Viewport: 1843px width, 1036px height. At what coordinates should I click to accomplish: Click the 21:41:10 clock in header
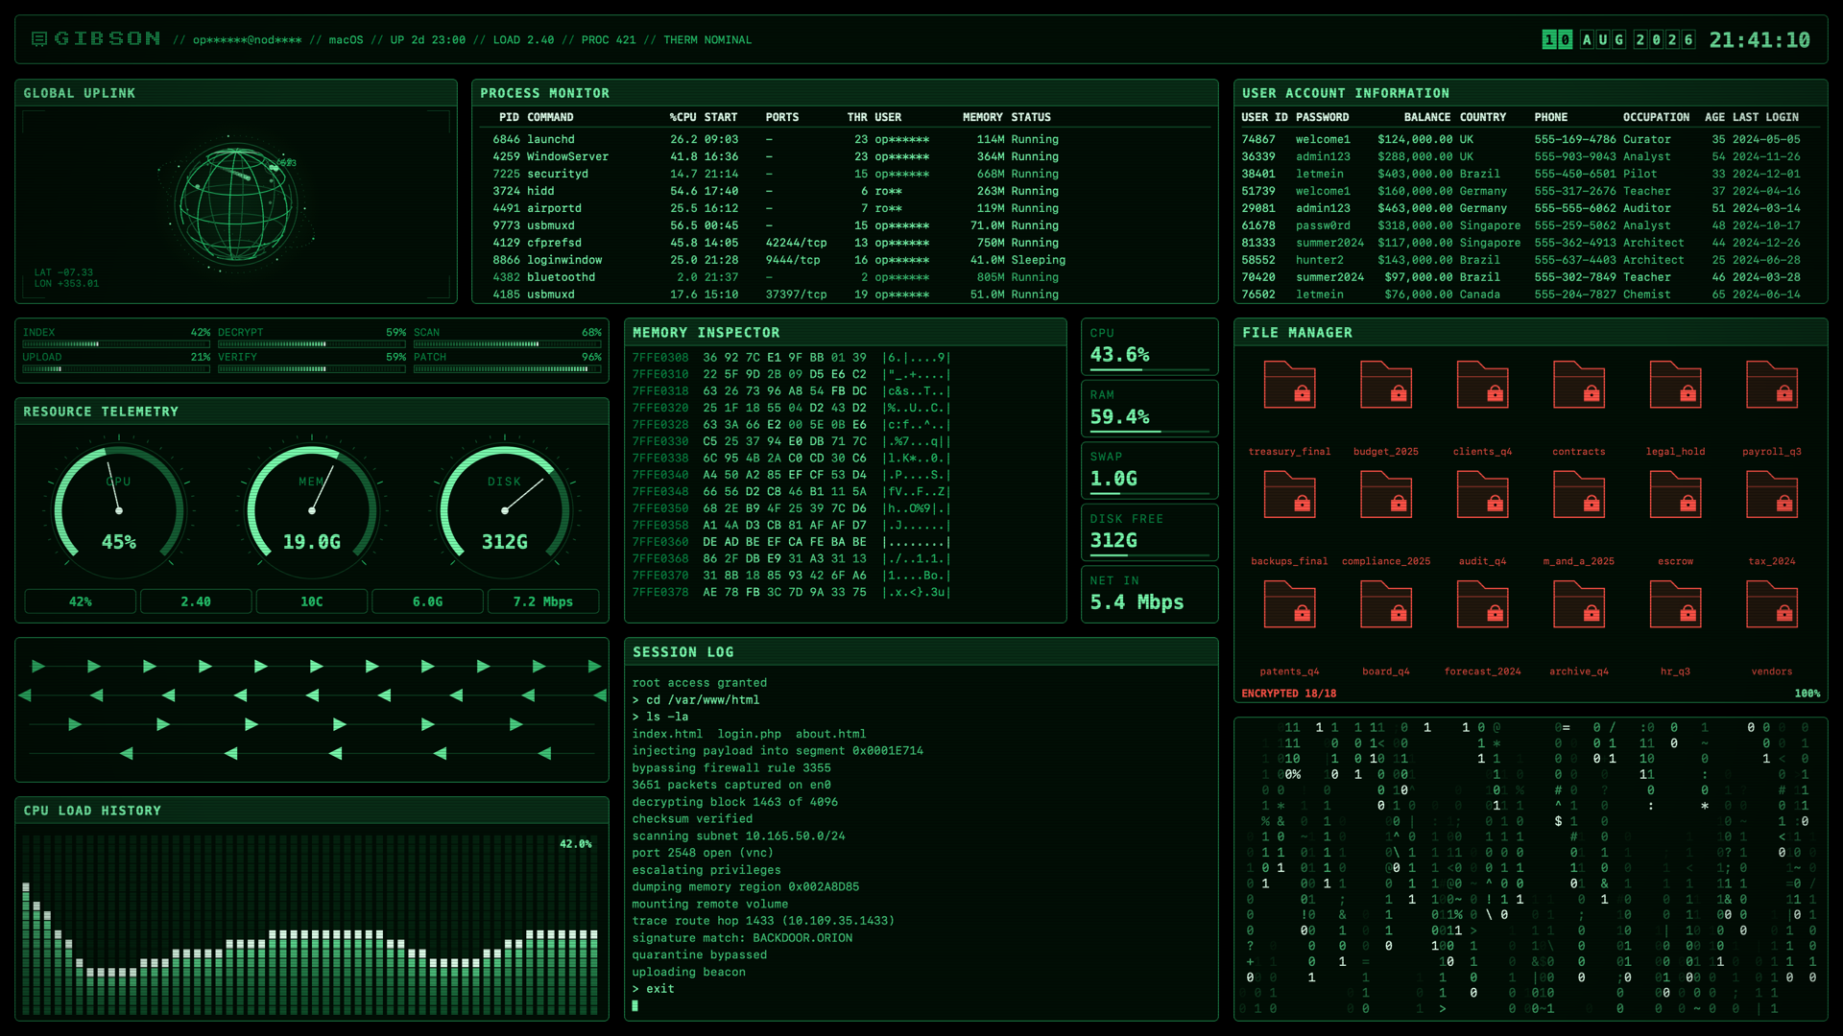[x=1759, y=40]
